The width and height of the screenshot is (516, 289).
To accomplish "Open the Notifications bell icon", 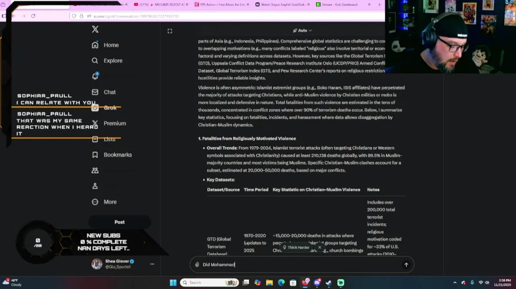I will pyautogui.click(x=95, y=76).
